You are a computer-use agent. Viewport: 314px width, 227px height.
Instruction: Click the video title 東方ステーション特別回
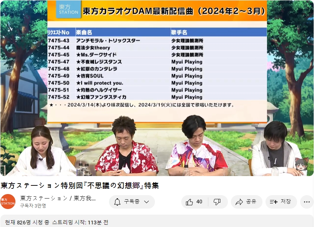pyautogui.click(x=80, y=185)
